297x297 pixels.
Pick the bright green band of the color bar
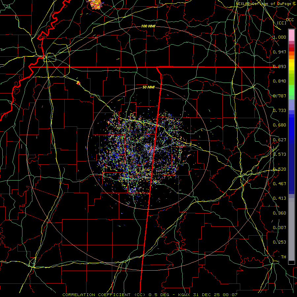(x=291, y=90)
